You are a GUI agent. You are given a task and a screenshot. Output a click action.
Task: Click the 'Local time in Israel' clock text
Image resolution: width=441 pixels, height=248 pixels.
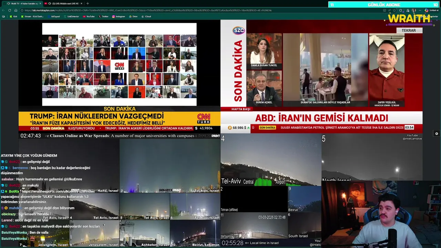(265, 243)
